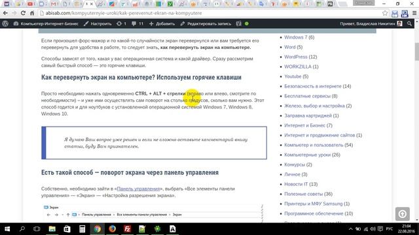
Task: Open the Word category link
Action: pyautogui.click(x=290, y=47)
